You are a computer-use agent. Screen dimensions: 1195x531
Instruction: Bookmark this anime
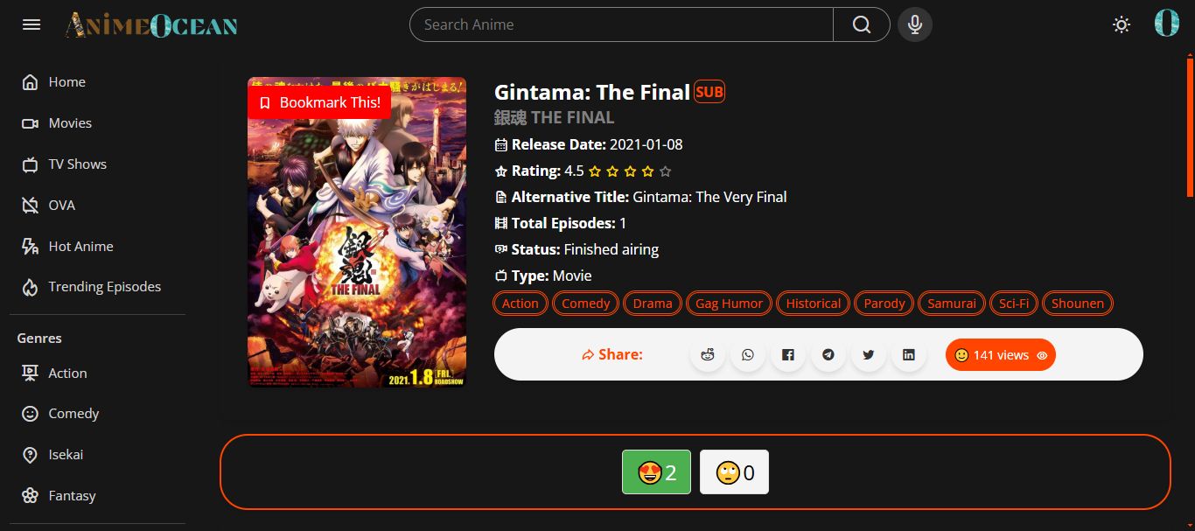pos(319,102)
